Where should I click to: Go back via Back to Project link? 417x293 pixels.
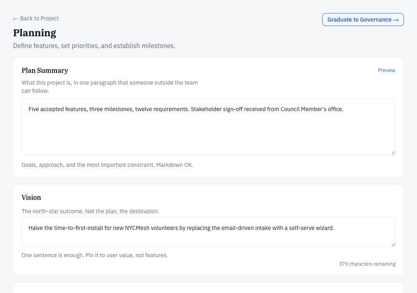coord(36,18)
